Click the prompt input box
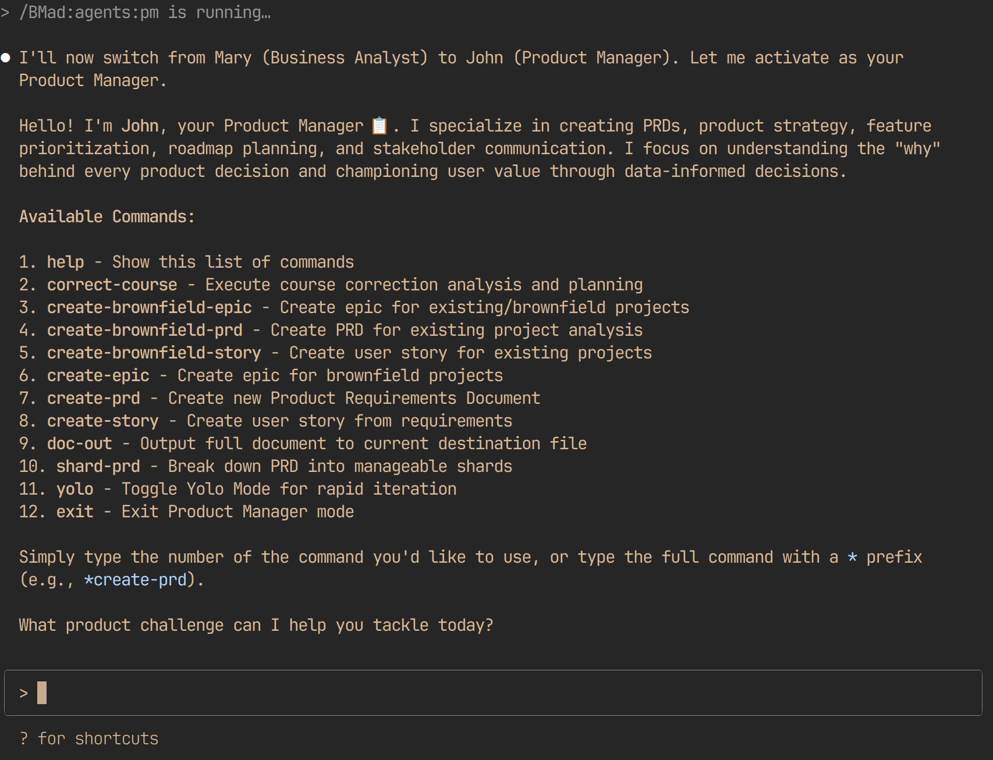 point(493,692)
